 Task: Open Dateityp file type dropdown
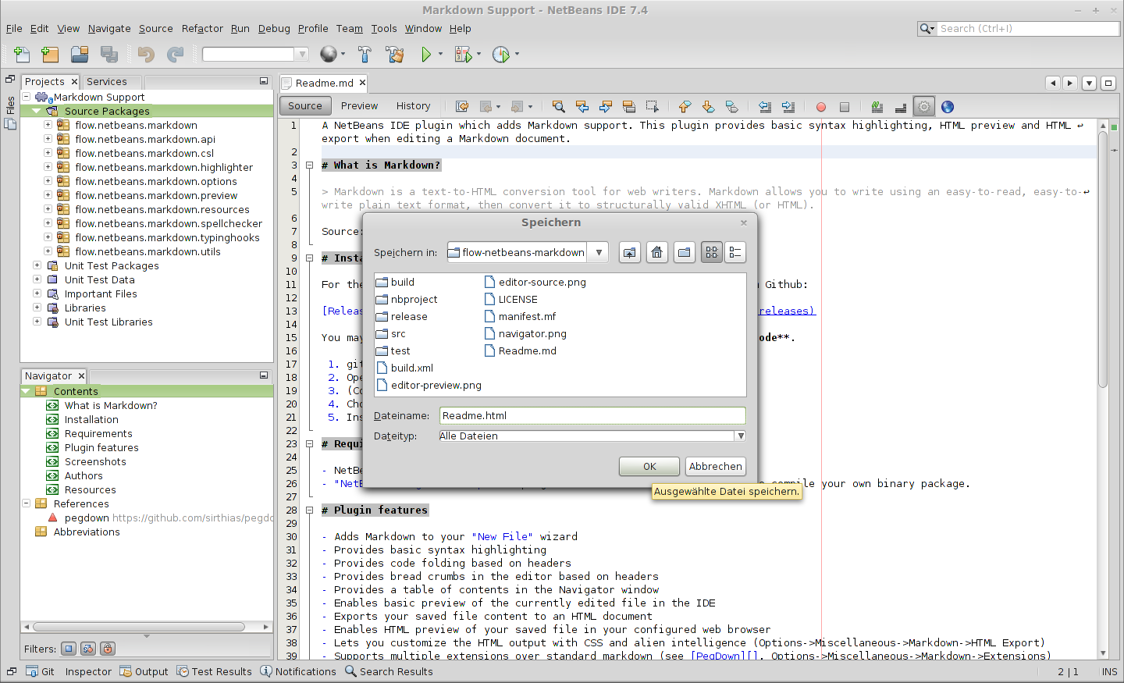[x=741, y=436]
